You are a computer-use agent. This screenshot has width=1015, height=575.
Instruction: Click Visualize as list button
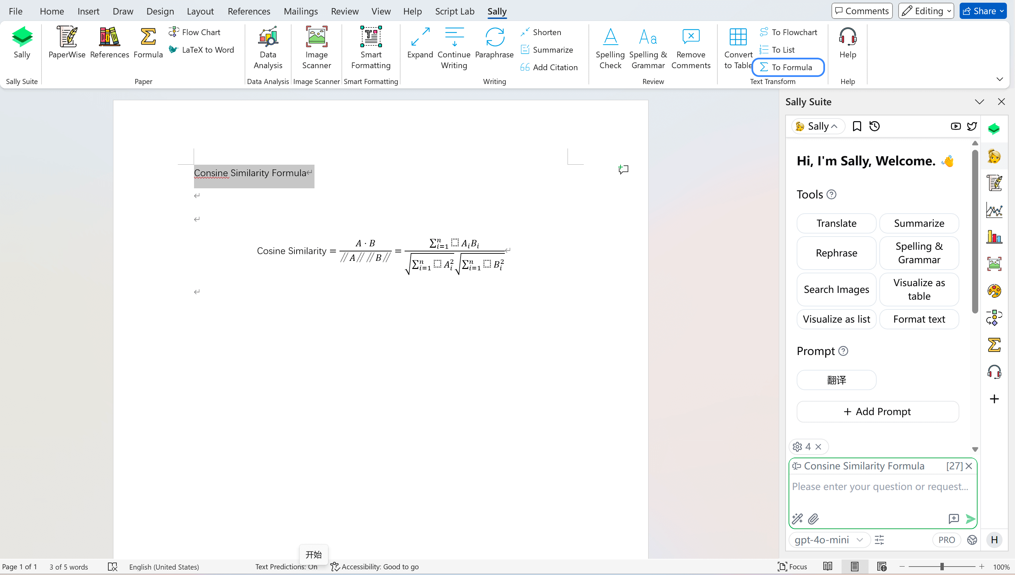[836, 319]
